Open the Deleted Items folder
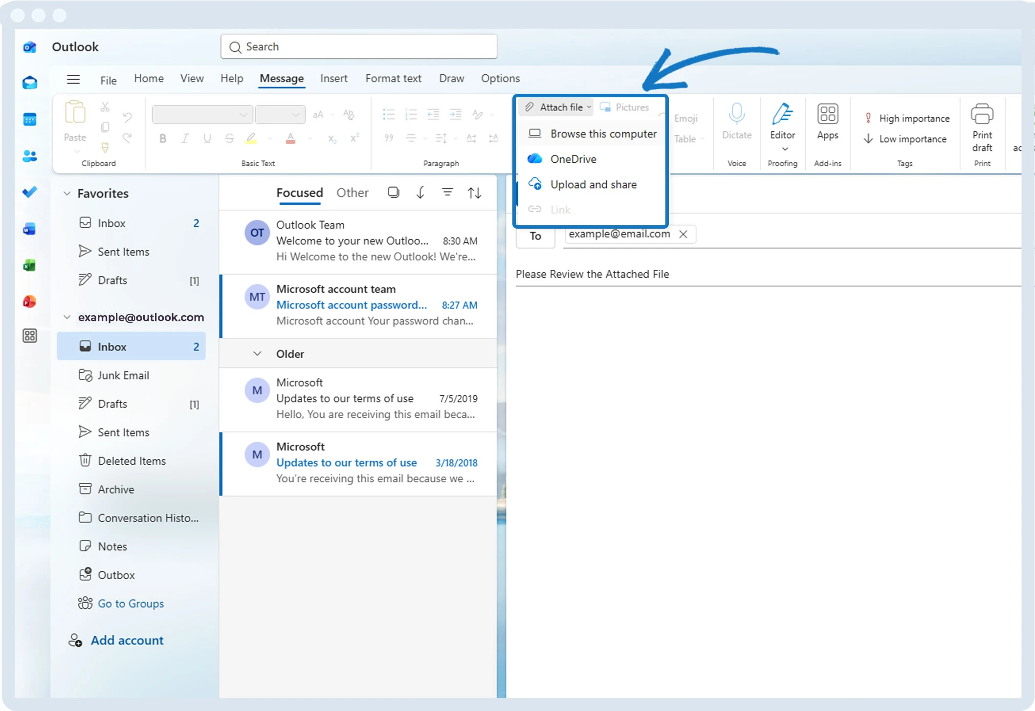This screenshot has height=711, width=1035. click(x=131, y=461)
